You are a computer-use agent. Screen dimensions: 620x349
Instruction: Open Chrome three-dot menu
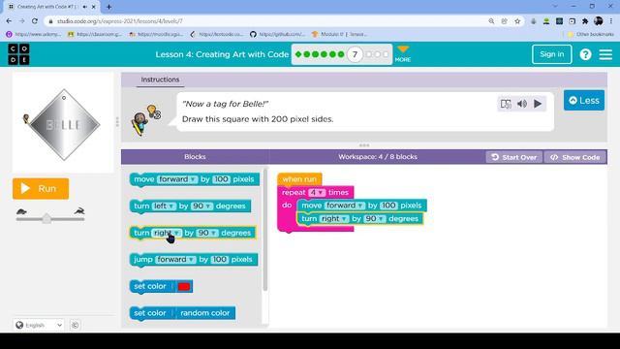coord(611,21)
